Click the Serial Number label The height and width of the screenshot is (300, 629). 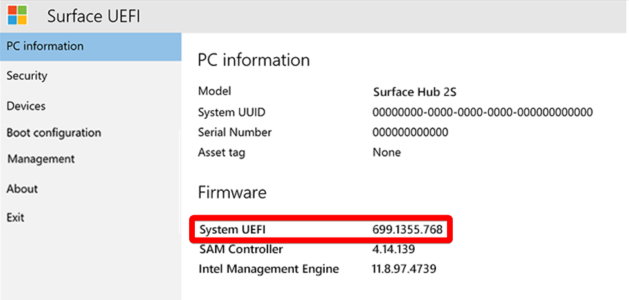235,132
